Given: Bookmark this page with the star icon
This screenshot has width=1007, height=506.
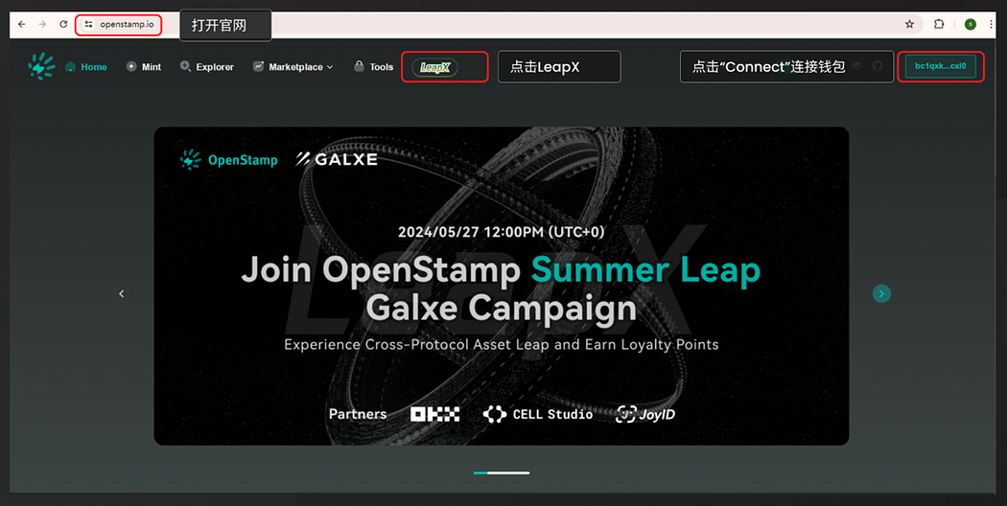Looking at the screenshot, I should 909,24.
